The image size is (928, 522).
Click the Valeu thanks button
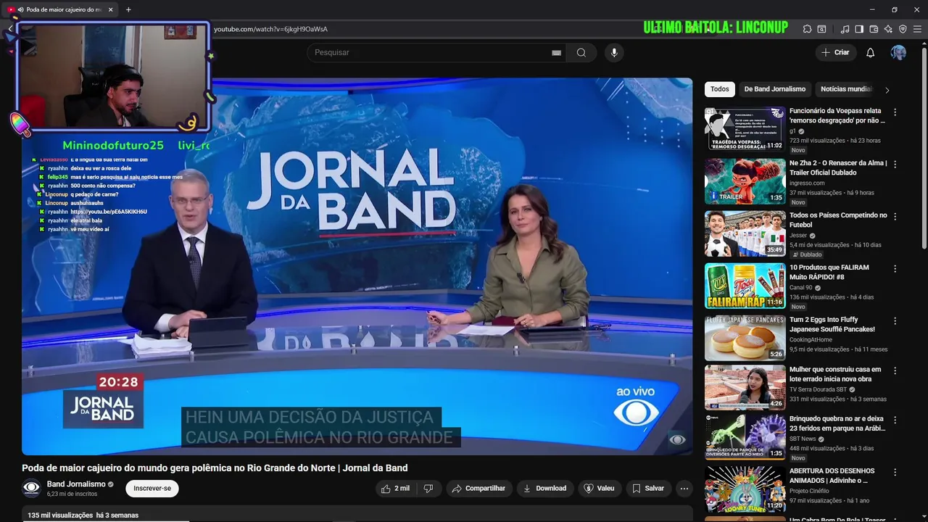click(599, 489)
